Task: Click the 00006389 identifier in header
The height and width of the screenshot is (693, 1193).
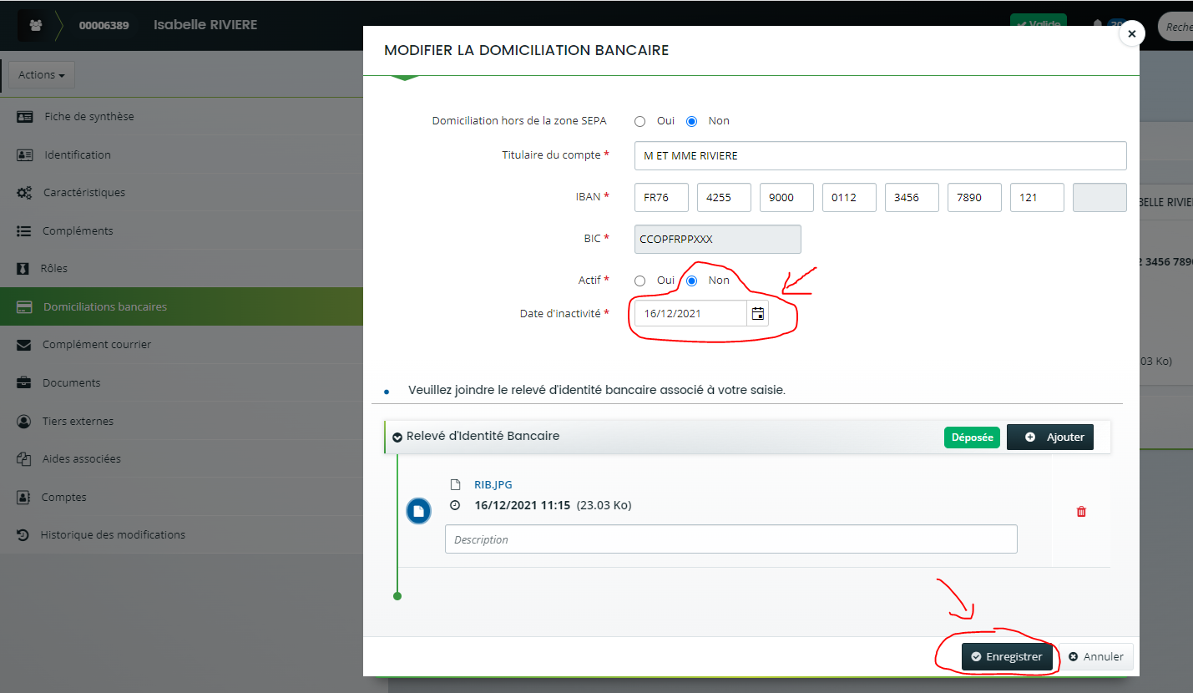Action: point(104,25)
